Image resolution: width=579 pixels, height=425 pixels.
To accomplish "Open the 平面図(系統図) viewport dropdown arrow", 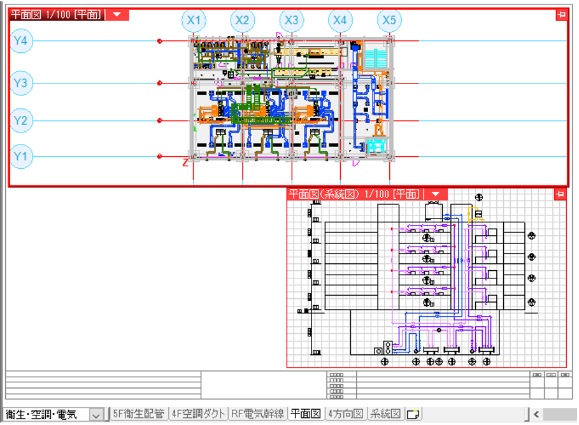I will [436, 194].
